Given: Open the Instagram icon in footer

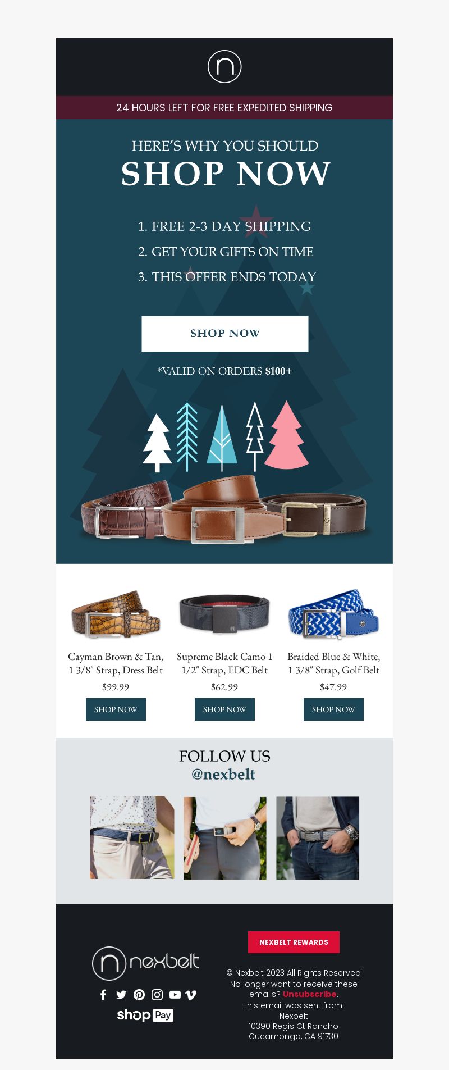Looking at the screenshot, I should pos(157,995).
